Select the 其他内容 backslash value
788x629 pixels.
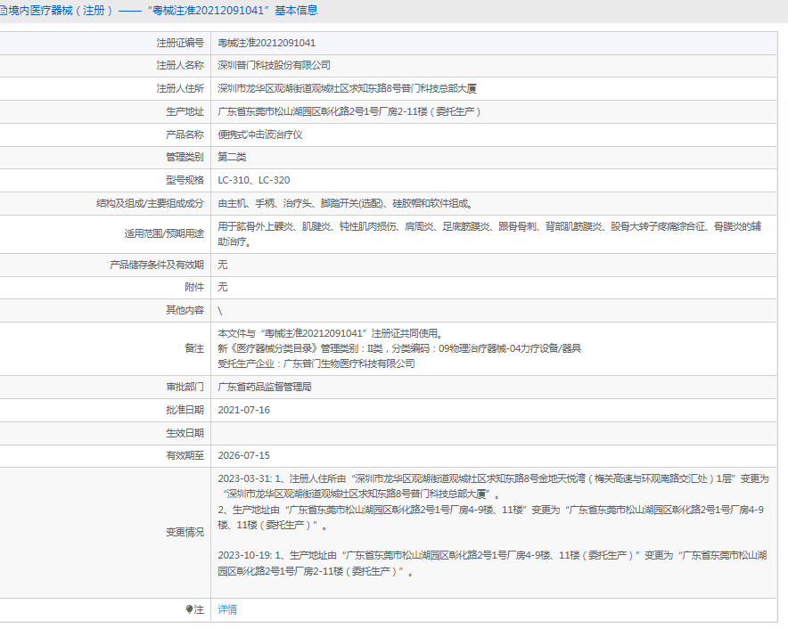[x=219, y=311]
